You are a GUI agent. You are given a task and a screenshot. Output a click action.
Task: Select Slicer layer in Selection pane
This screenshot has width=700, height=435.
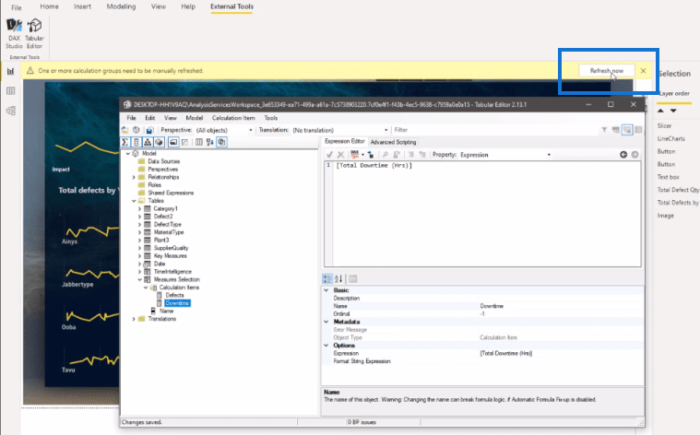pos(664,126)
